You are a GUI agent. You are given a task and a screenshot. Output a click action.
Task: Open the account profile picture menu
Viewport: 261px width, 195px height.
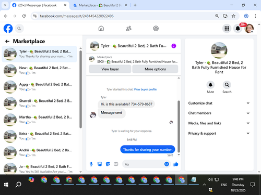tap(249, 29)
